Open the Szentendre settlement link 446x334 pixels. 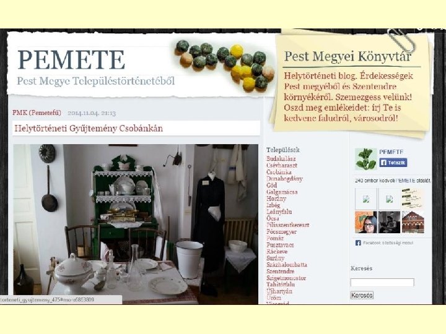pos(280,272)
